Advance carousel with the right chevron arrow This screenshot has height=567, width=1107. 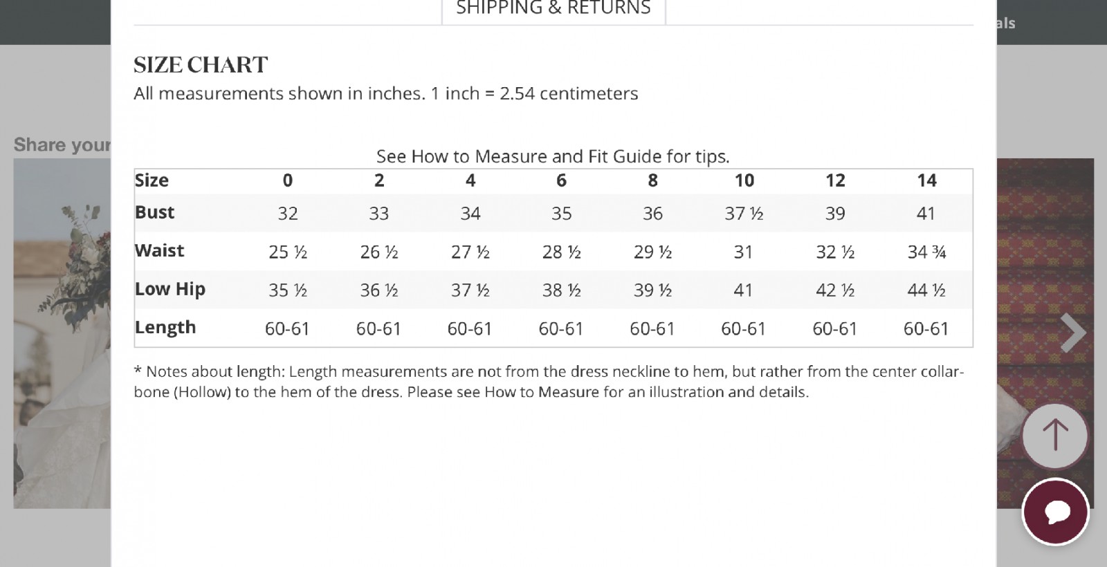[x=1073, y=333]
